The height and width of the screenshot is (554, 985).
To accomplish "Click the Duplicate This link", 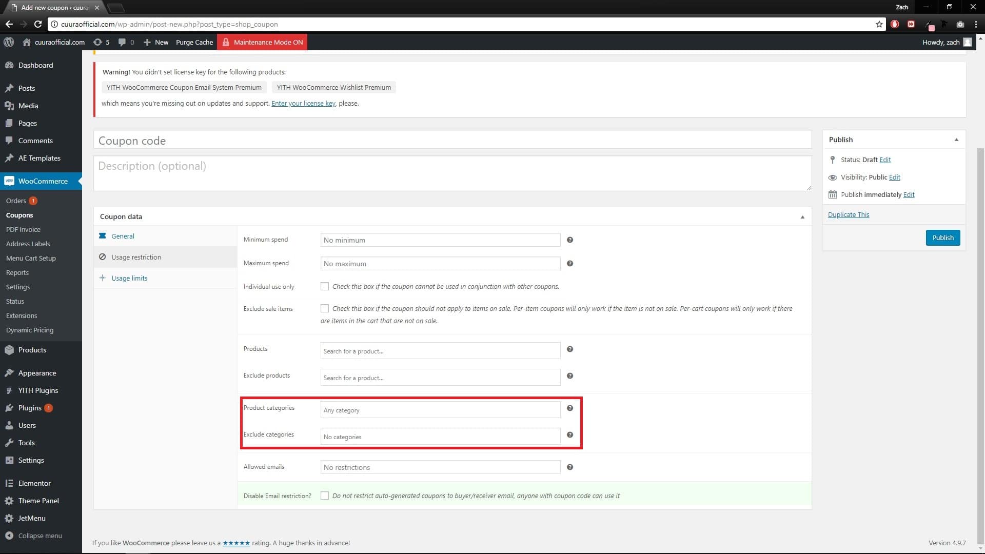I will pos(849,214).
